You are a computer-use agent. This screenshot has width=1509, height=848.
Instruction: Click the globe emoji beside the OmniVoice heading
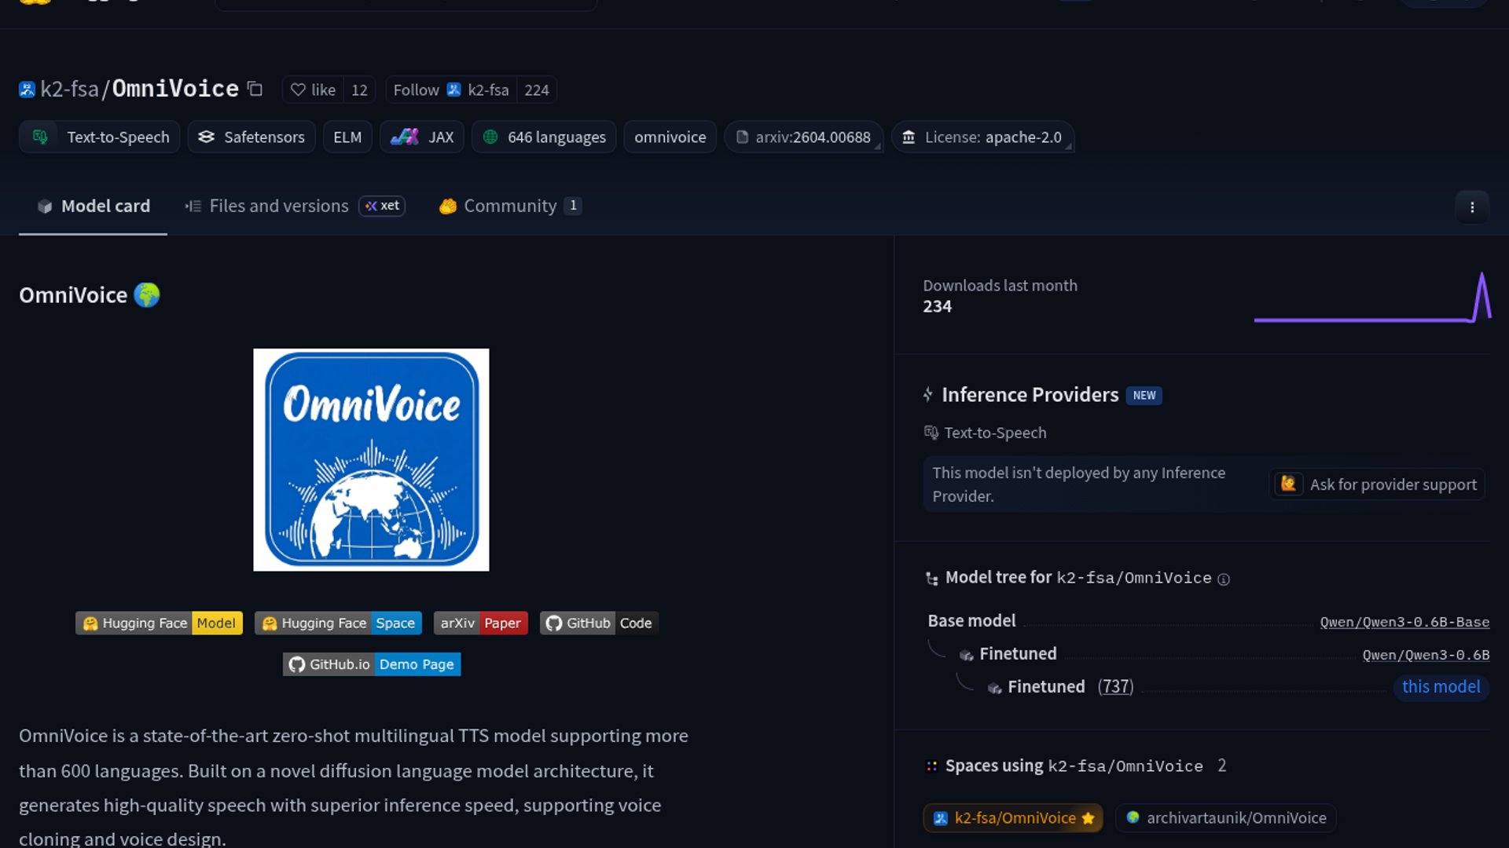click(x=147, y=295)
